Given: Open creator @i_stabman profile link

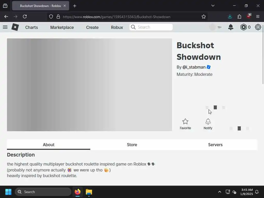Looking at the screenshot, I should point(194,67).
